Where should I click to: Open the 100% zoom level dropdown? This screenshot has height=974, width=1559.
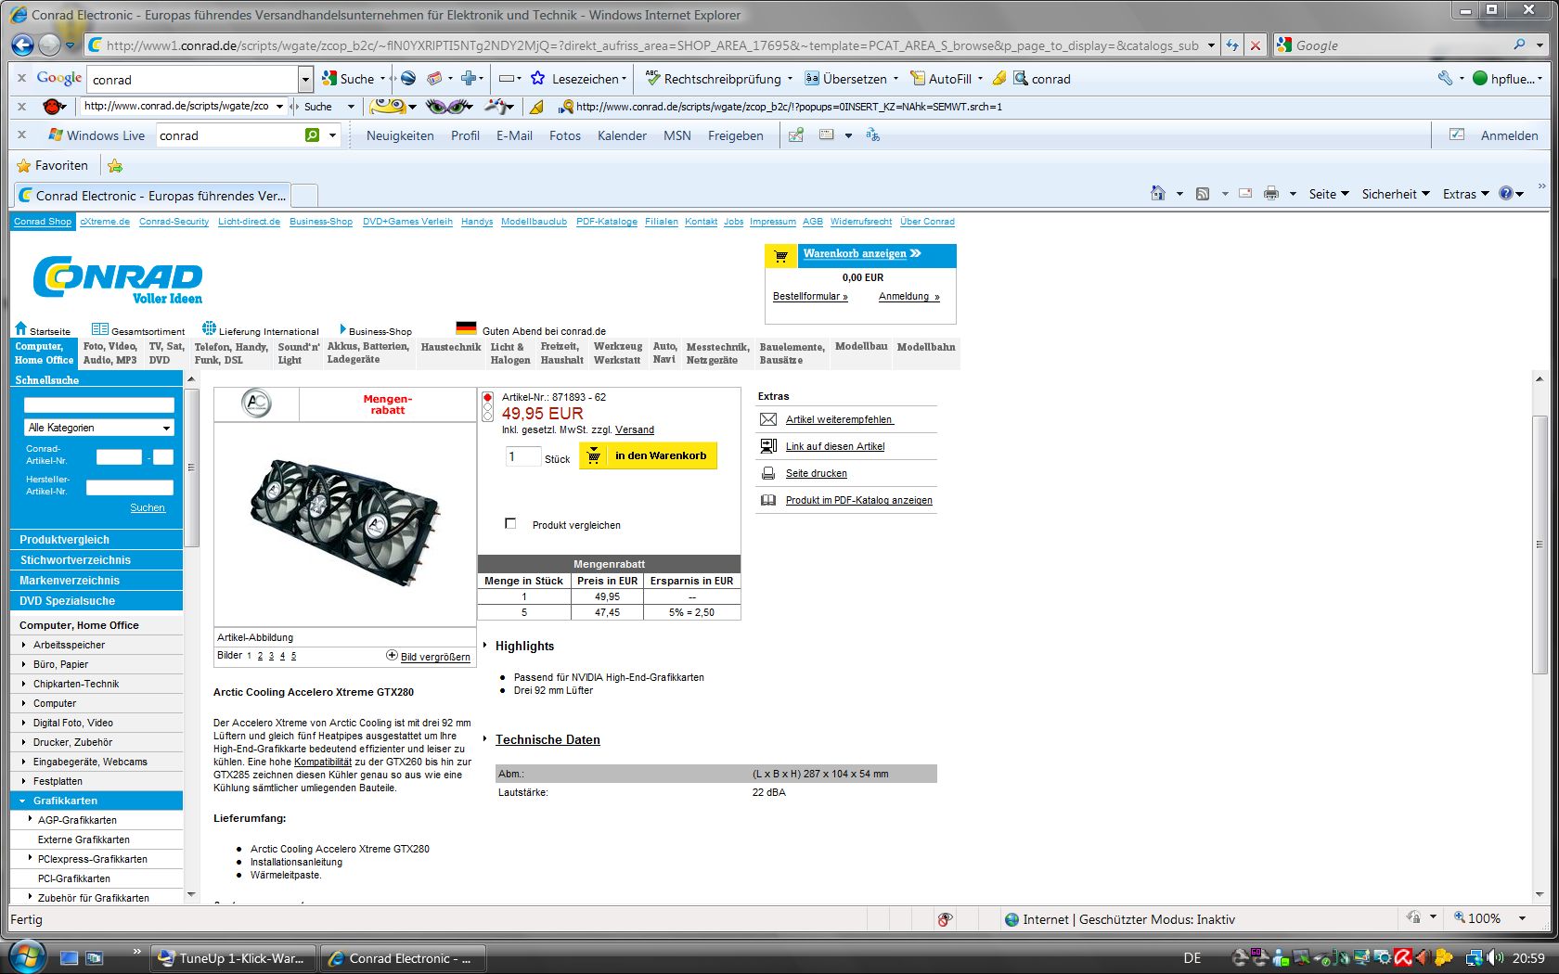pyautogui.click(x=1522, y=918)
